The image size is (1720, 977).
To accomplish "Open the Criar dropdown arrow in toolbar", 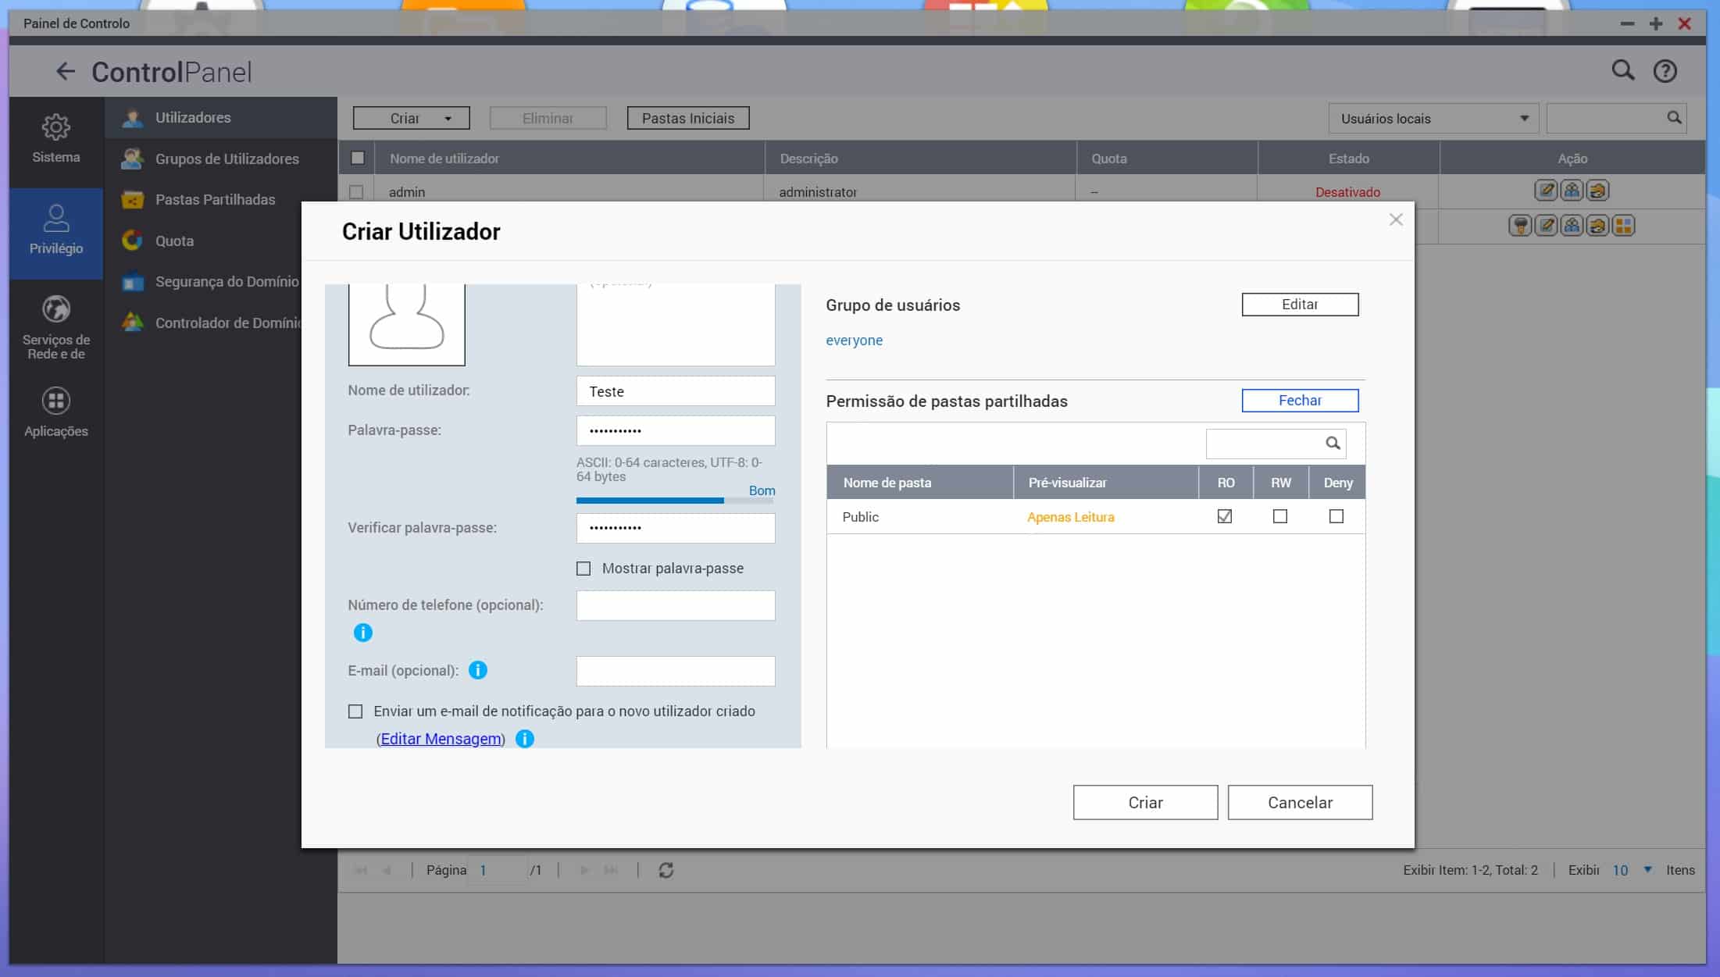I will [448, 119].
